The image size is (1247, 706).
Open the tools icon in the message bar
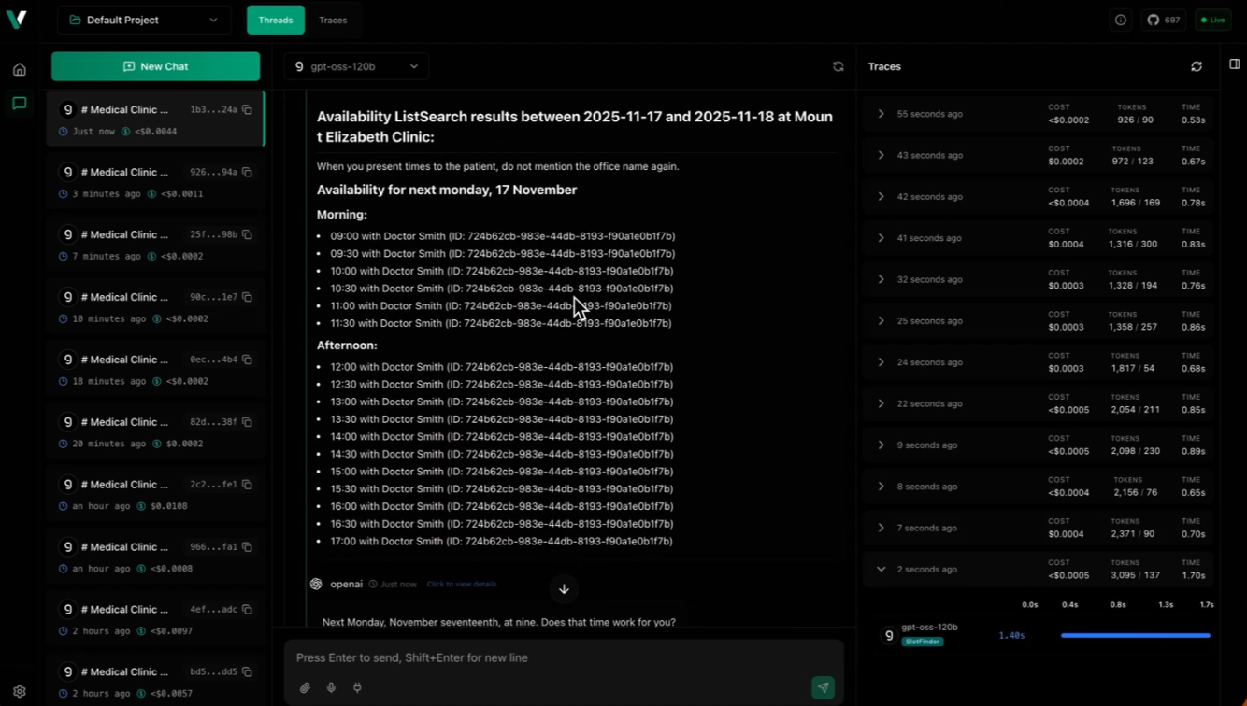point(357,687)
